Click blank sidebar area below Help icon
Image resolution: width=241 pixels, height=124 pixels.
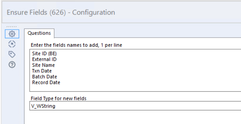click(x=12, y=95)
